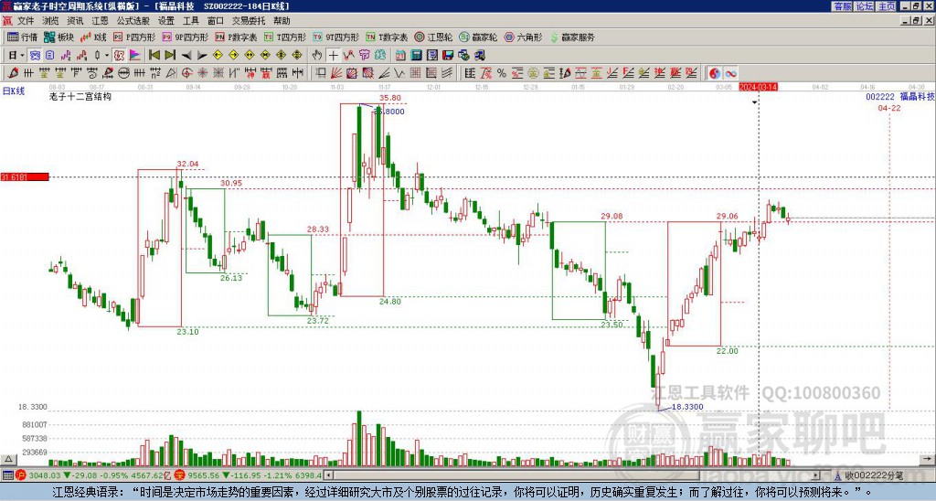Open the 9P四方形 tool
Viewport: 936px width, 501px height.
click(x=186, y=37)
